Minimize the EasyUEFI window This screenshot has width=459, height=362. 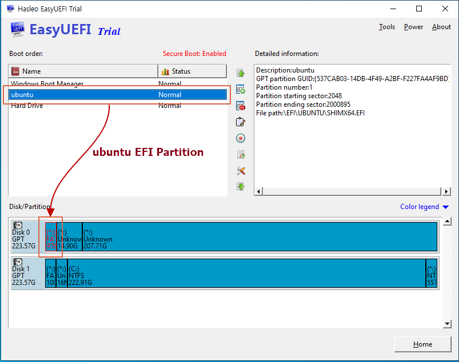pyautogui.click(x=393, y=9)
